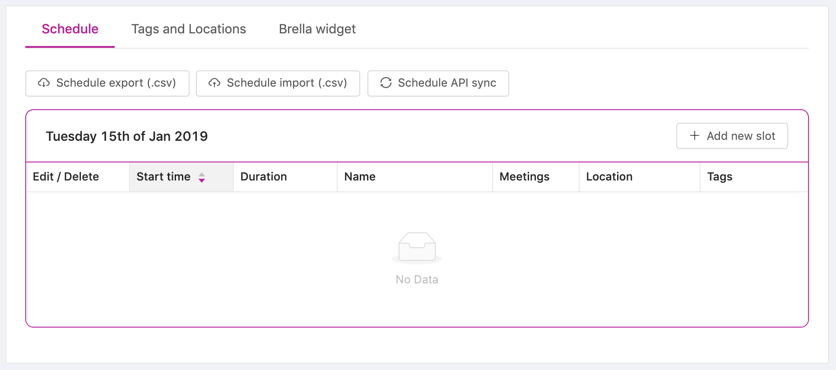836x370 pixels.
Task: Switch to Tags and Locations tab
Action: (189, 29)
